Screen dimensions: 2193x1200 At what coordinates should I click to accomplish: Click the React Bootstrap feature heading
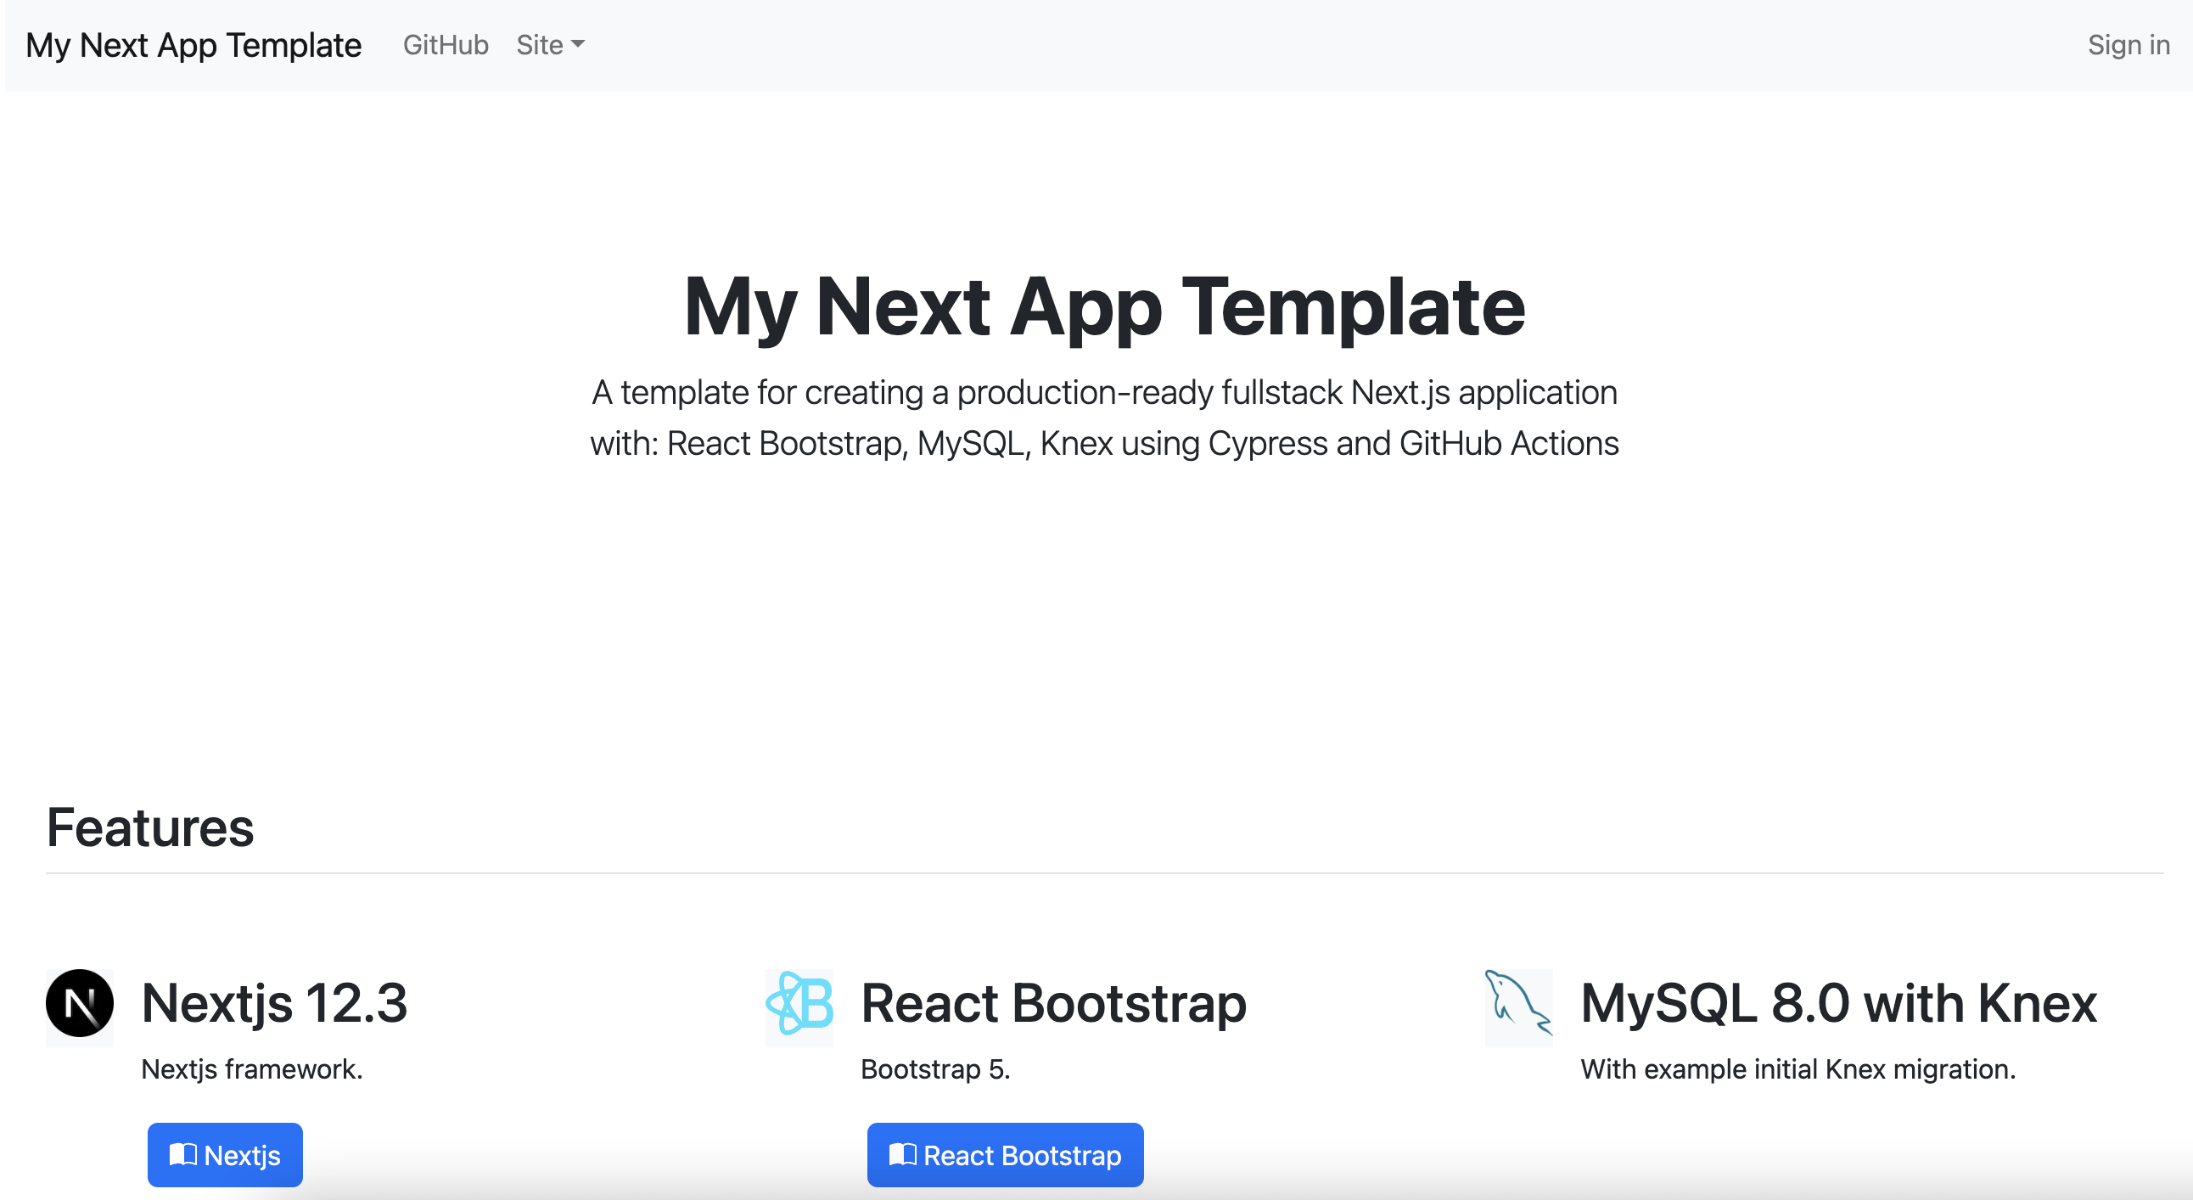(1054, 1002)
